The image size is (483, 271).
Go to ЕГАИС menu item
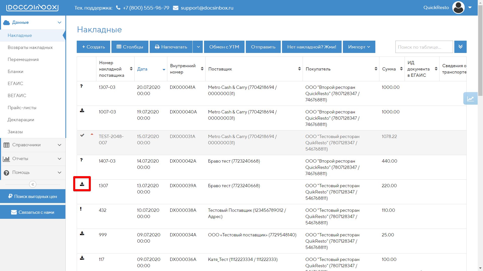(15, 84)
